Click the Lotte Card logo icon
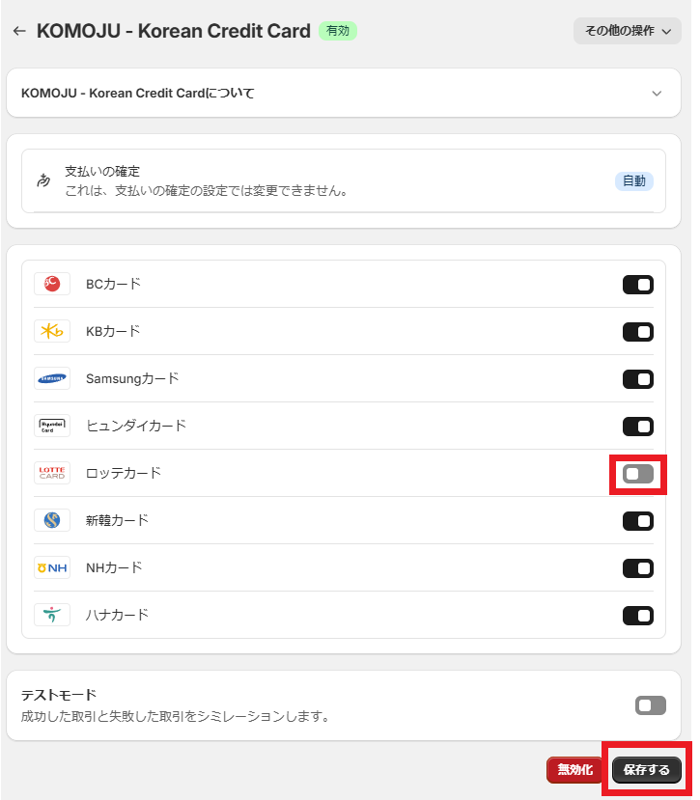This screenshot has height=800, width=700. 52,473
